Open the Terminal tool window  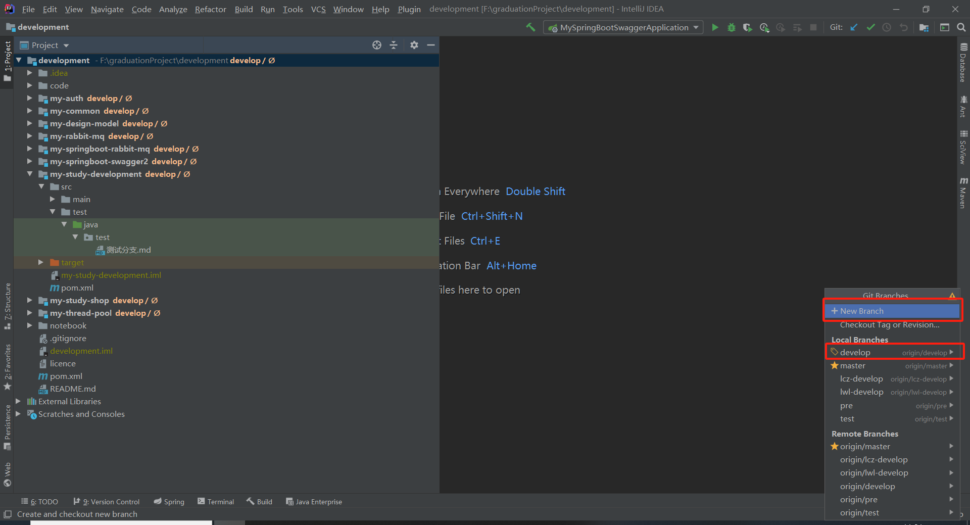pos(216,502)
